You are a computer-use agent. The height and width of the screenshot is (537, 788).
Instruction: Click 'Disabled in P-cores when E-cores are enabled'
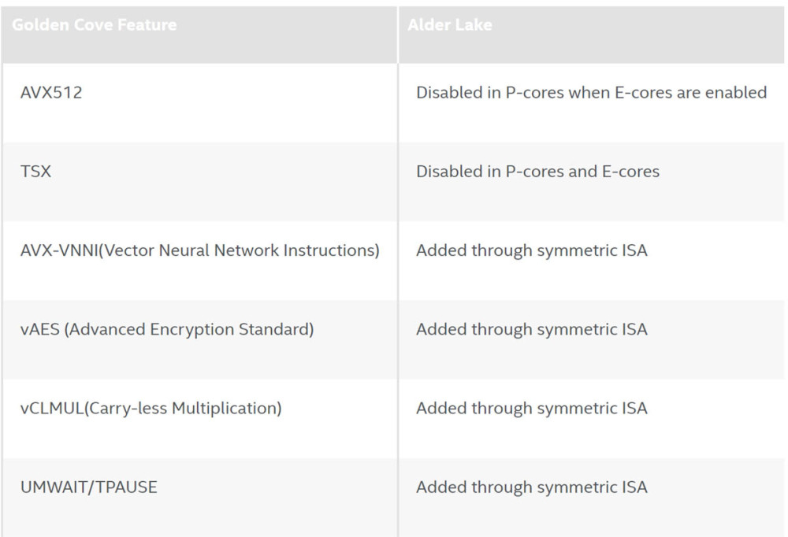point(592,92)
